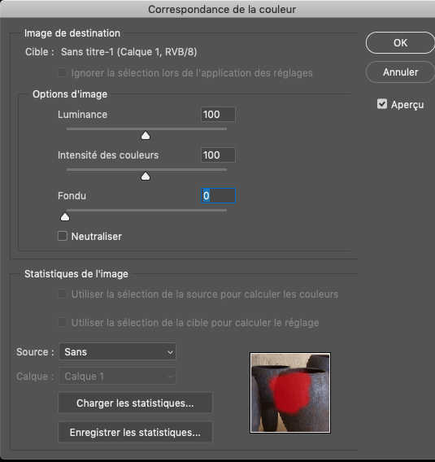This screenshot has height=462, width=435.
Task: Open the Calque dropdown showing Calque 1
Action: 117,376
